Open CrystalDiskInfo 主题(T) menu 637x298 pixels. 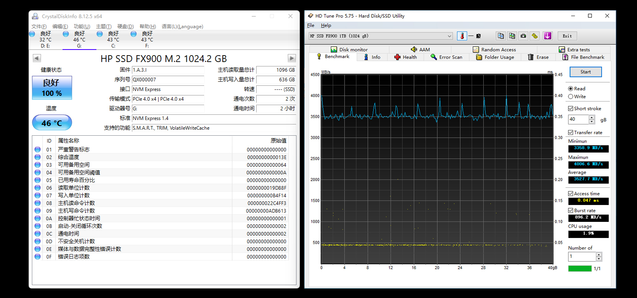pos(104,27)
